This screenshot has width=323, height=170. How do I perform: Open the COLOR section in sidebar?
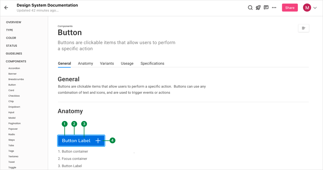click(x=11, y=38)
